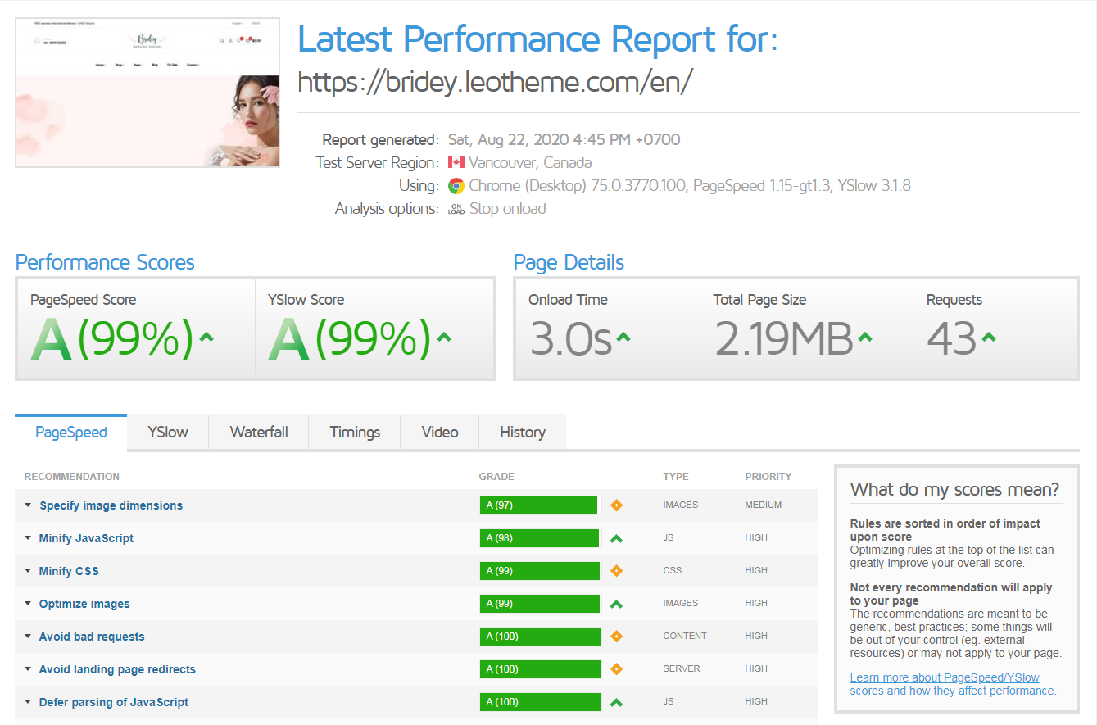The height and width of the screenshot is (725, 1097).
Task: Click the onload analysis options icon
Action: pos(456,209)
